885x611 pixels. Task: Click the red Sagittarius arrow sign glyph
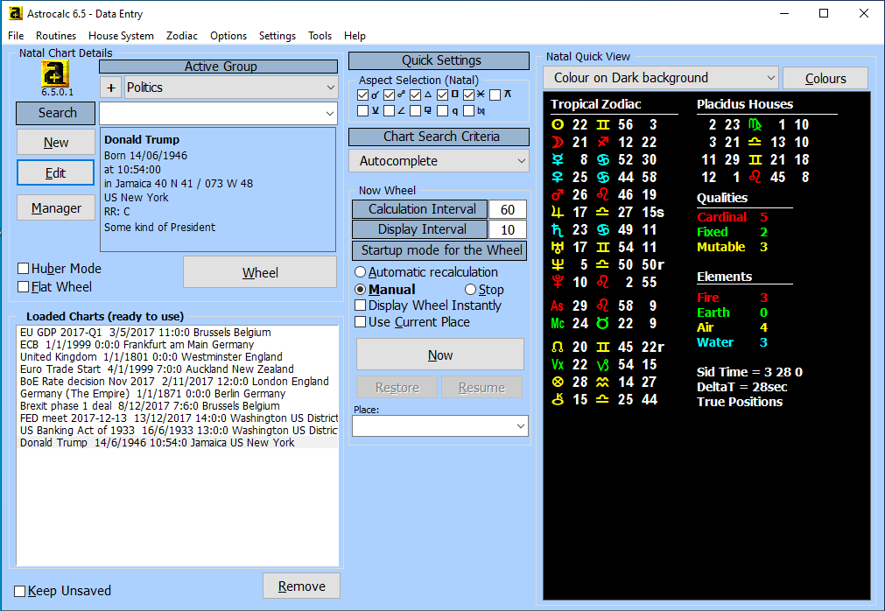tap(603, 142)
